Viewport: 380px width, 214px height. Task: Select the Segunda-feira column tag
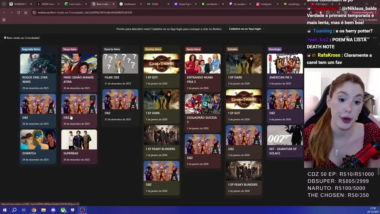pyautogui.click(x=31, y=49)
